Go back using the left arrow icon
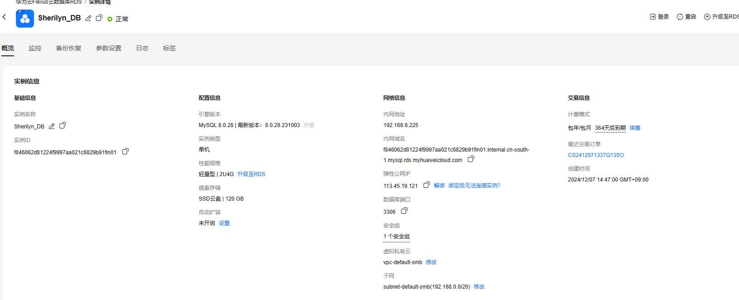739x300 pixels. (x=5, y=17)
